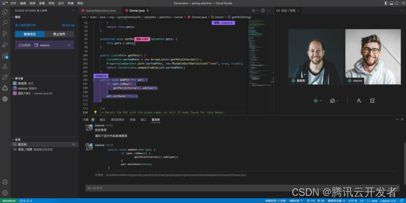Switch to the 调试控制台 Debug Console tab
Viewport: 406px width, 203px height.
[117, 120]
